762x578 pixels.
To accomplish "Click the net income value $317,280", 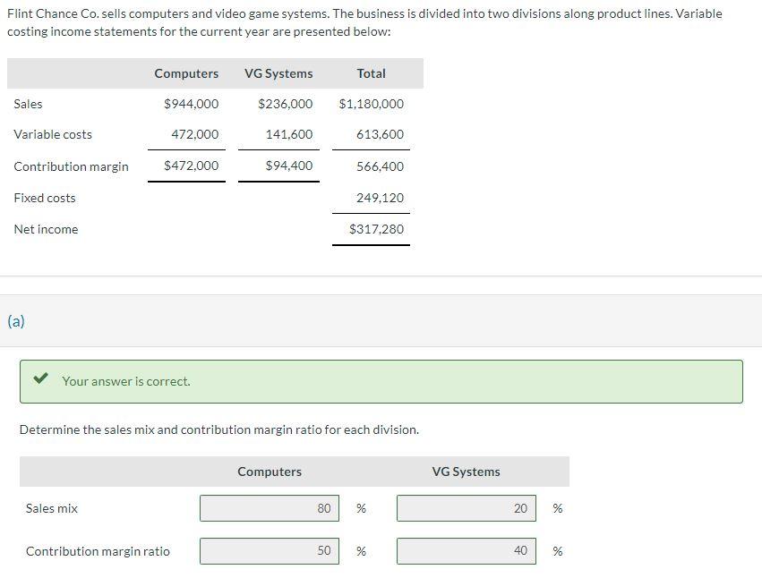I will [x=376, y=229].
